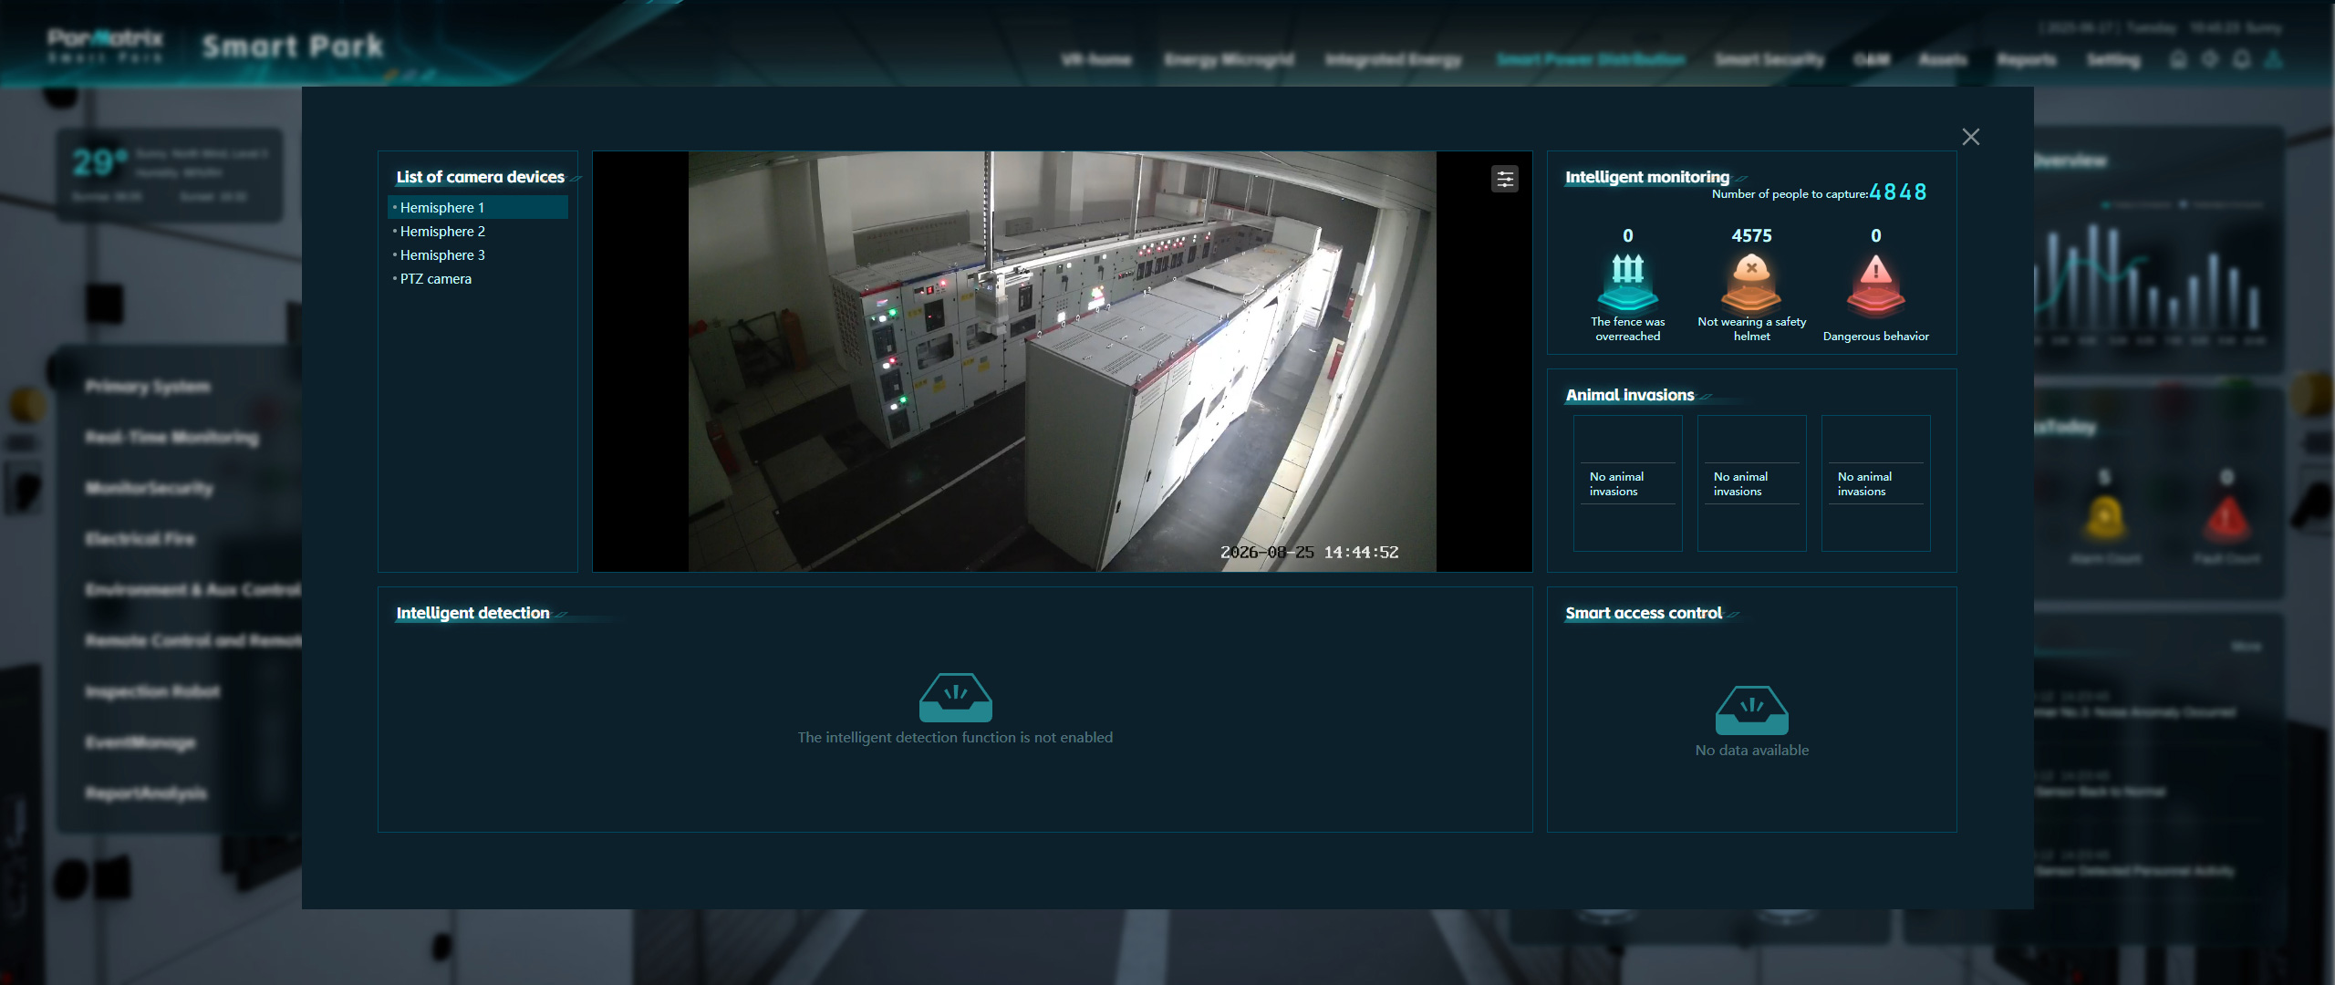Click the 4575 helmet violation count
Image resolution: width=2335 pixels, height=985 pixels.
tap(1751, 235)
